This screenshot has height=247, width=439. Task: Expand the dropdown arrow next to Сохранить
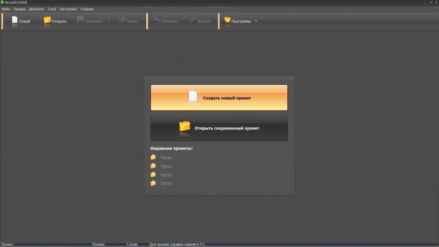tap(109, 21)
